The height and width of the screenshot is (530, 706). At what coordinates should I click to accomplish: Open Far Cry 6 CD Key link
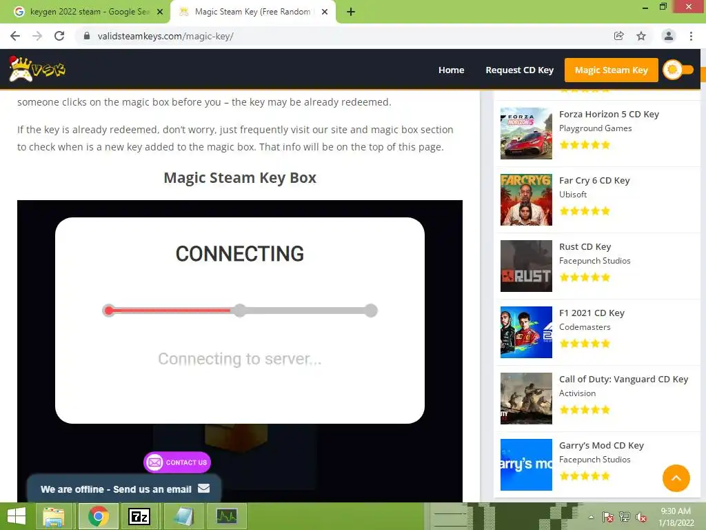point(594,181)
